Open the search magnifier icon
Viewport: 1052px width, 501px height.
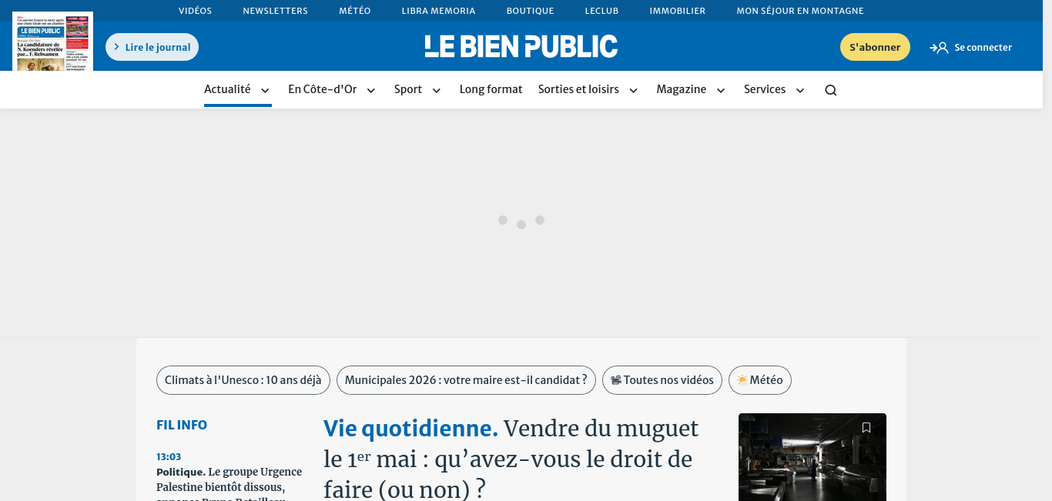[x=830, y=90]
